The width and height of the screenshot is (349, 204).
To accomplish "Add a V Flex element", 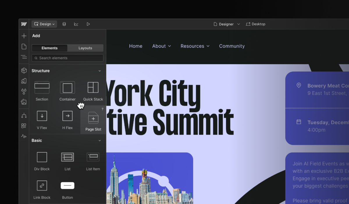I will coord(42,119).
